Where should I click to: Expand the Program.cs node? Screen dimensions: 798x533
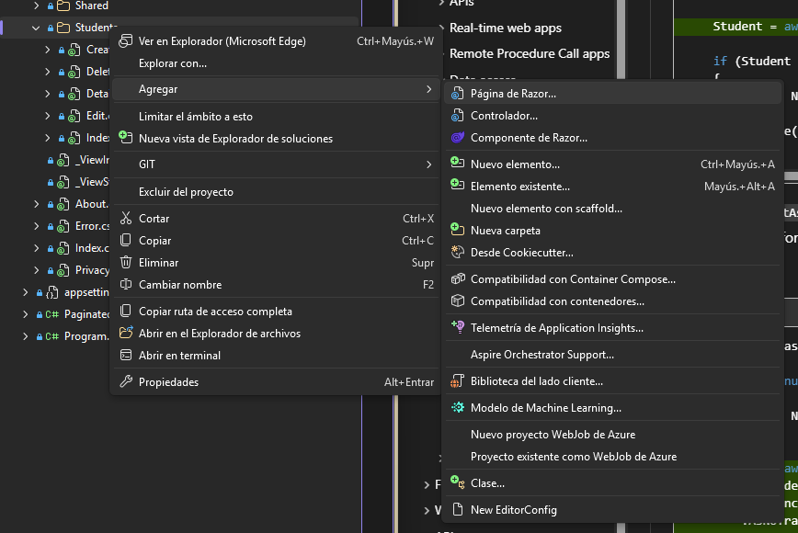(25, 336)
